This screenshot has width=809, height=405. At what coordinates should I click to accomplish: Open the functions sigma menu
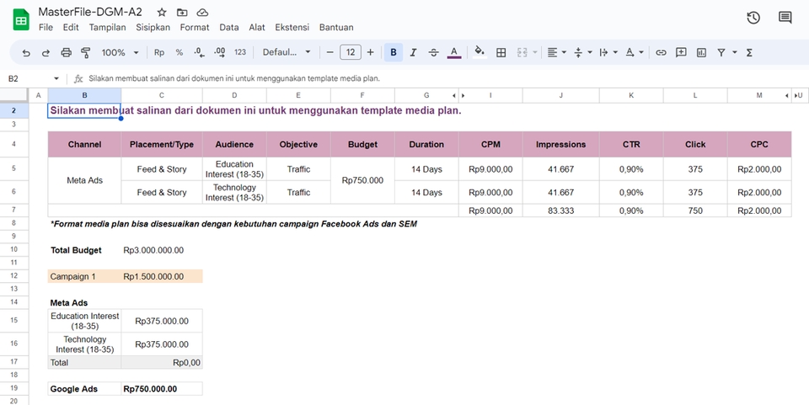(749, 52)
